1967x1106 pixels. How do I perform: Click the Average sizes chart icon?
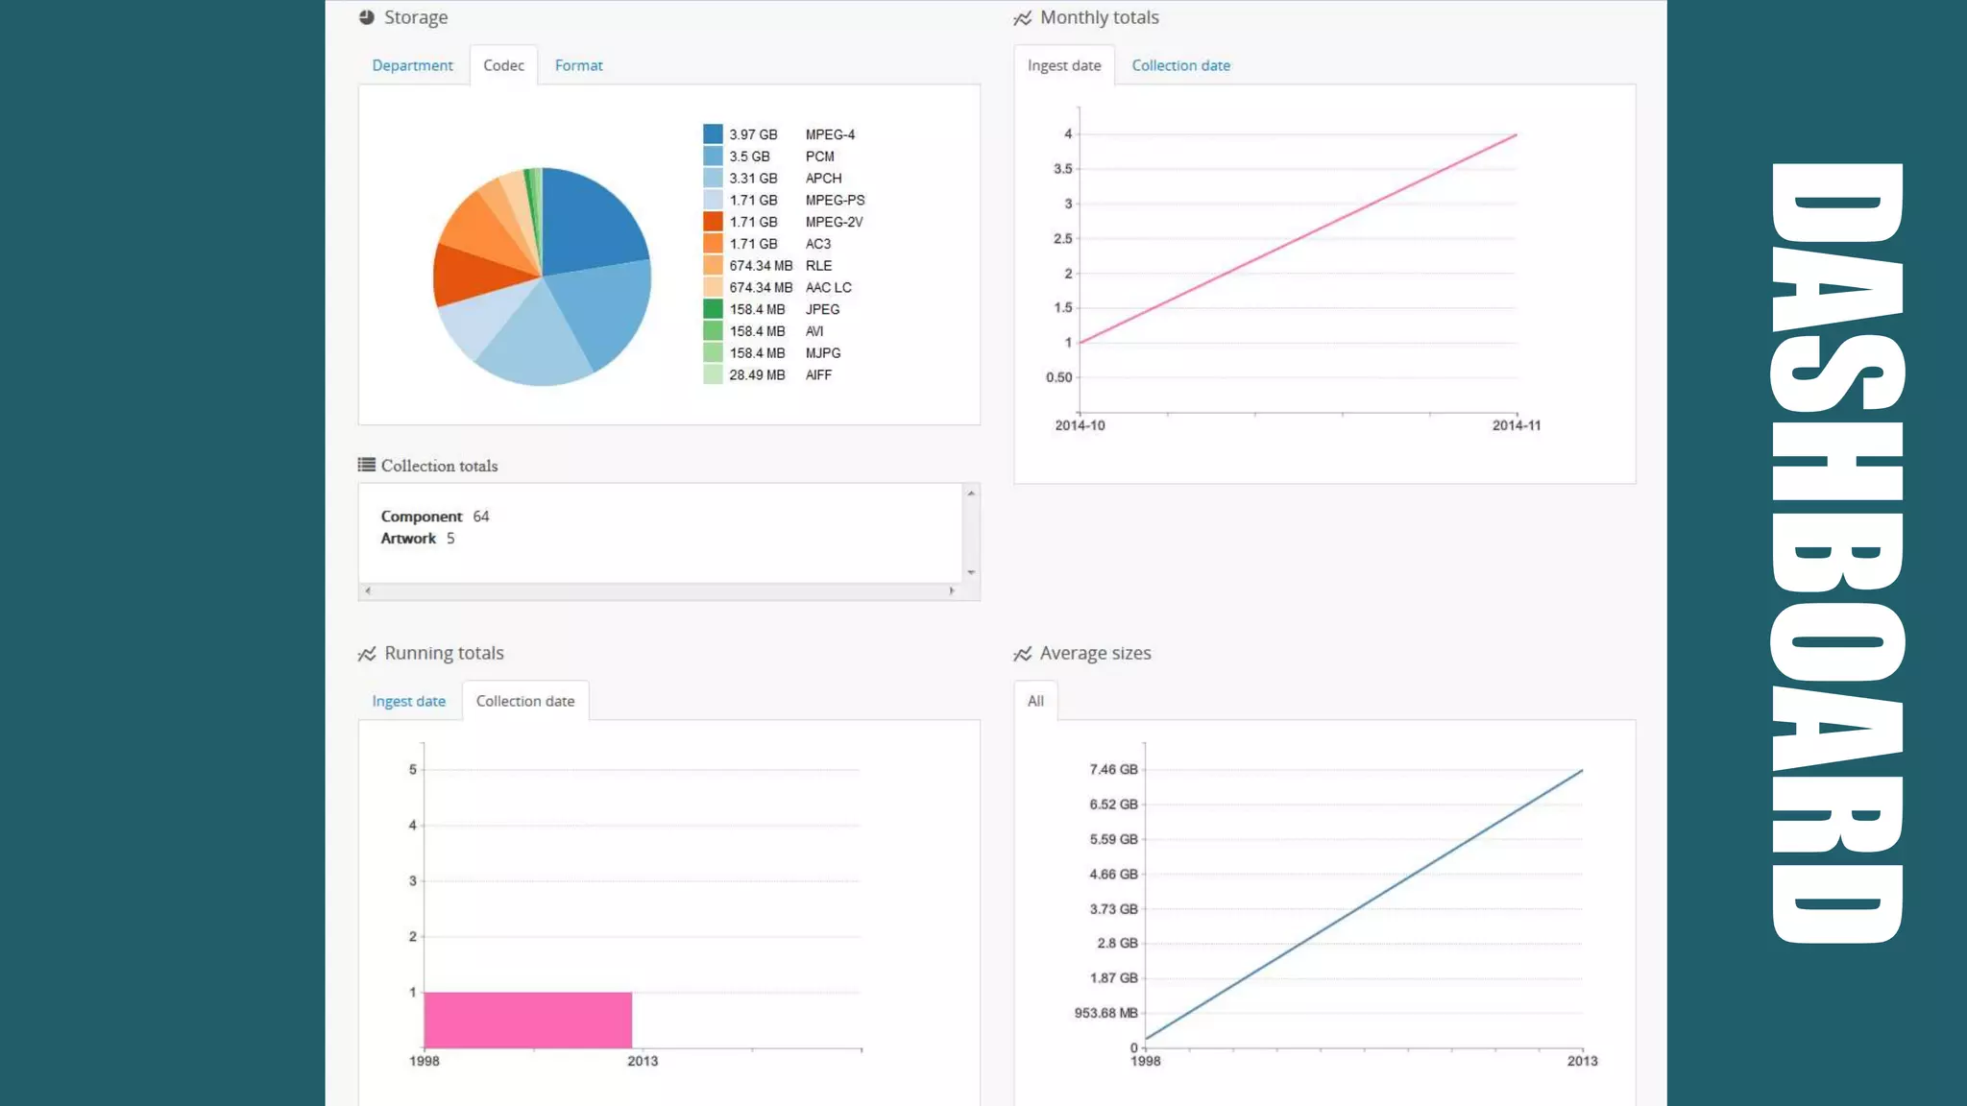pyautogui.click(x=1023, y=654)
